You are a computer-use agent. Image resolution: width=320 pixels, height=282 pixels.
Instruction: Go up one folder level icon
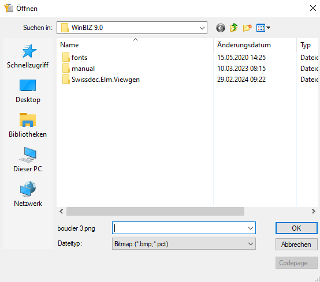point(234,28)
